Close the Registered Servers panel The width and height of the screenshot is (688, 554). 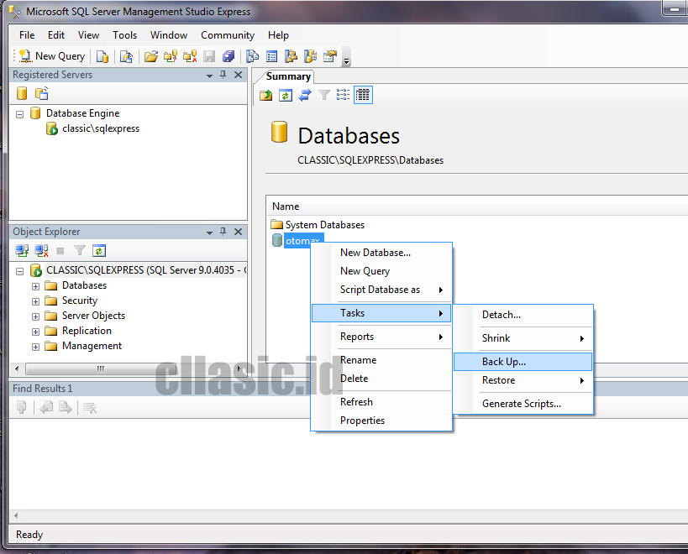click(239, 75)
